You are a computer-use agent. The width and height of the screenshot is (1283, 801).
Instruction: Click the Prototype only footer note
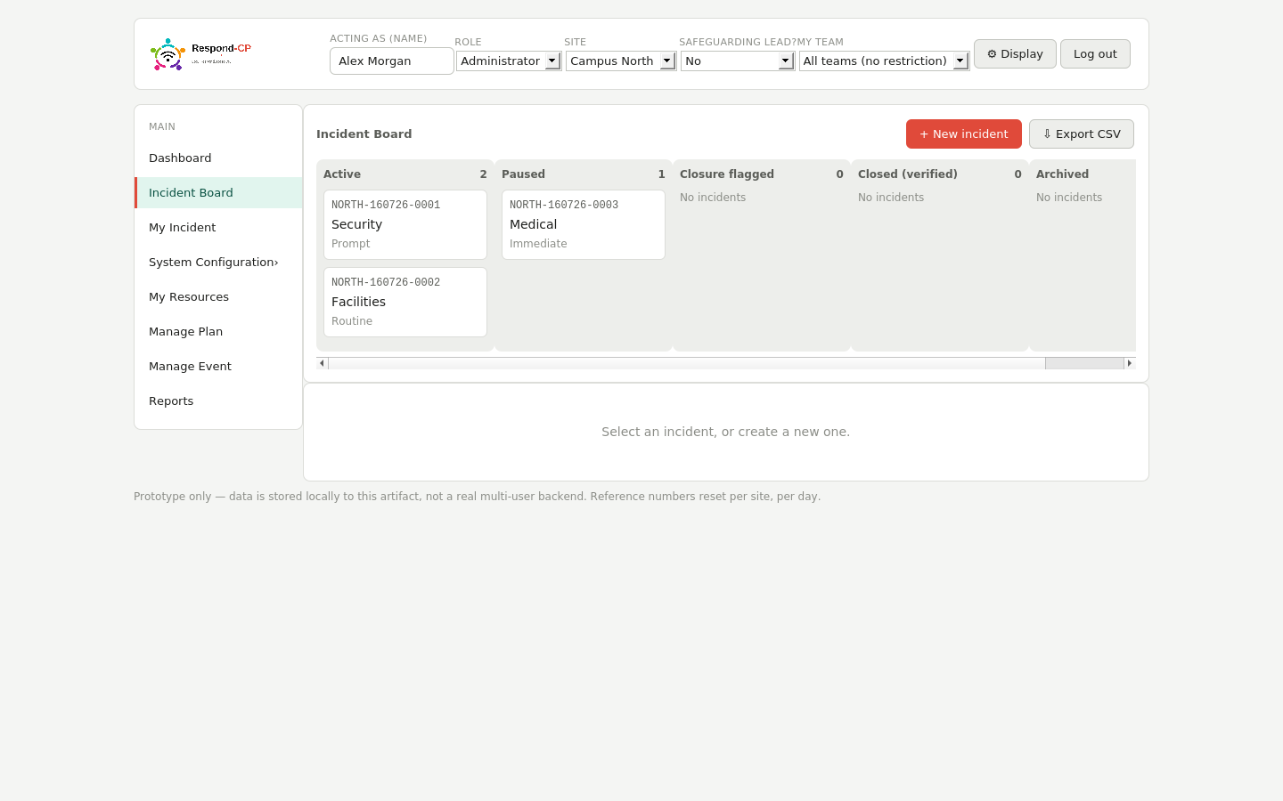click(477, 497)
